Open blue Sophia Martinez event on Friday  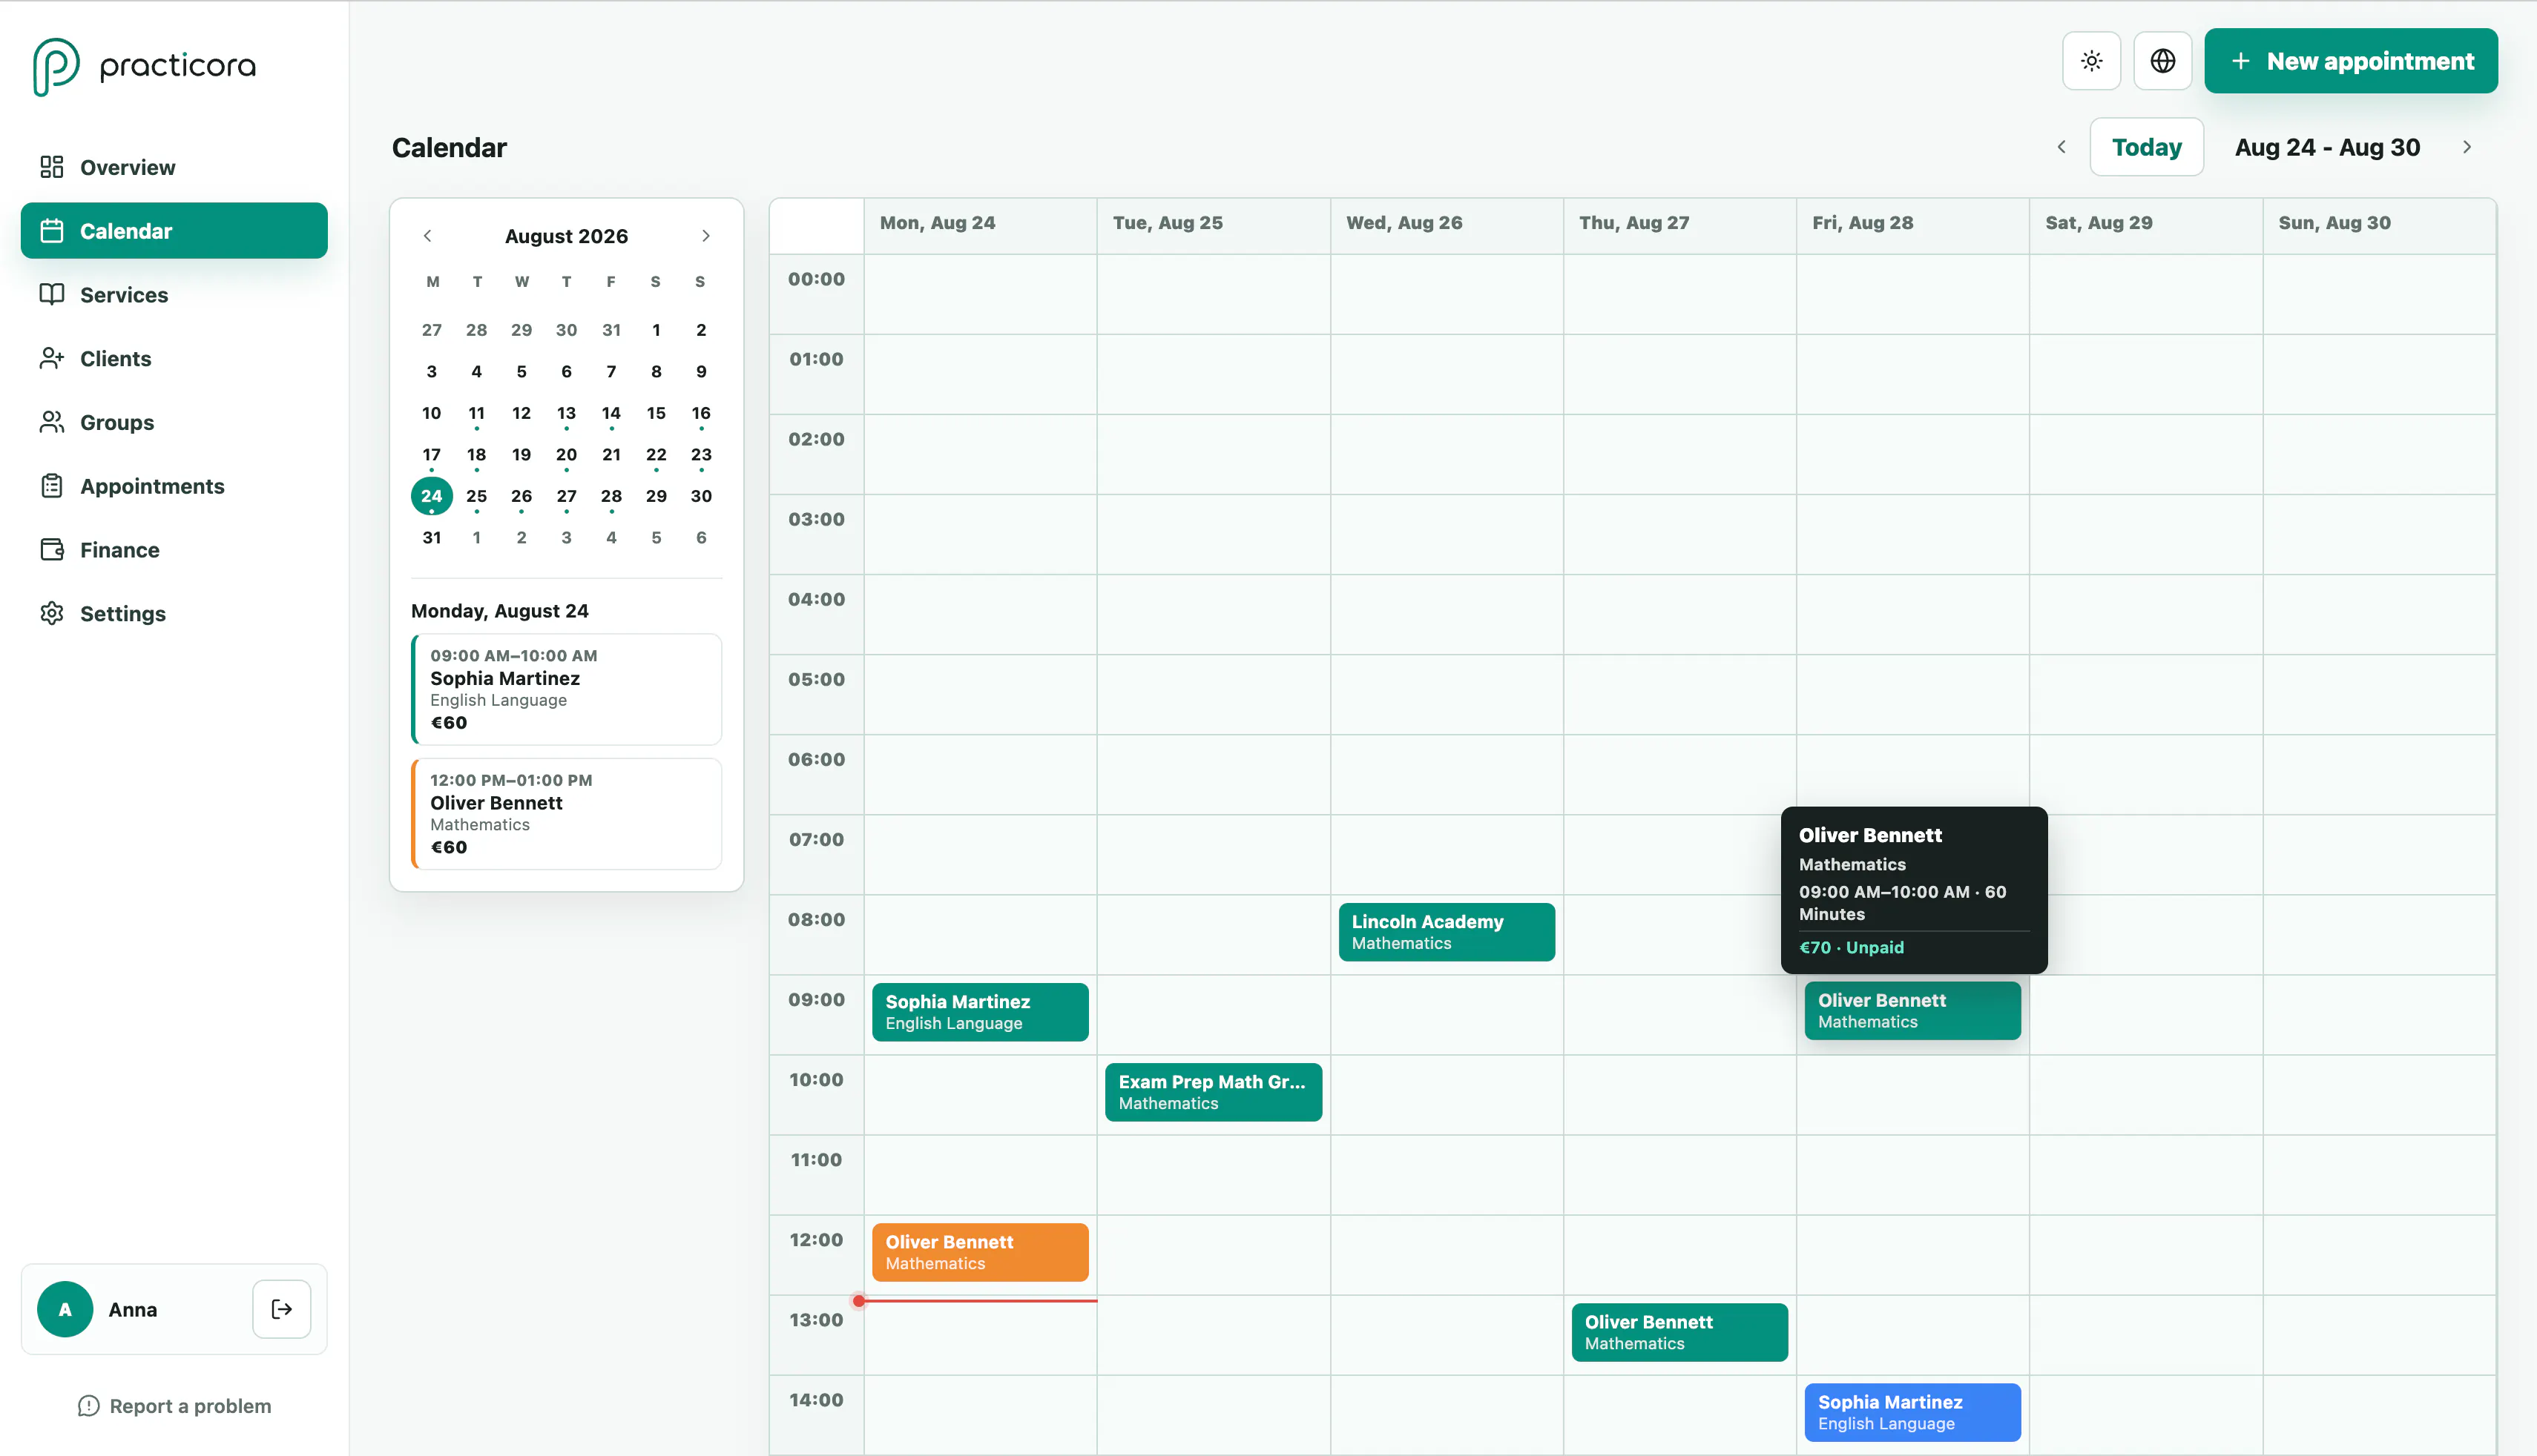pos(1912,1412)
